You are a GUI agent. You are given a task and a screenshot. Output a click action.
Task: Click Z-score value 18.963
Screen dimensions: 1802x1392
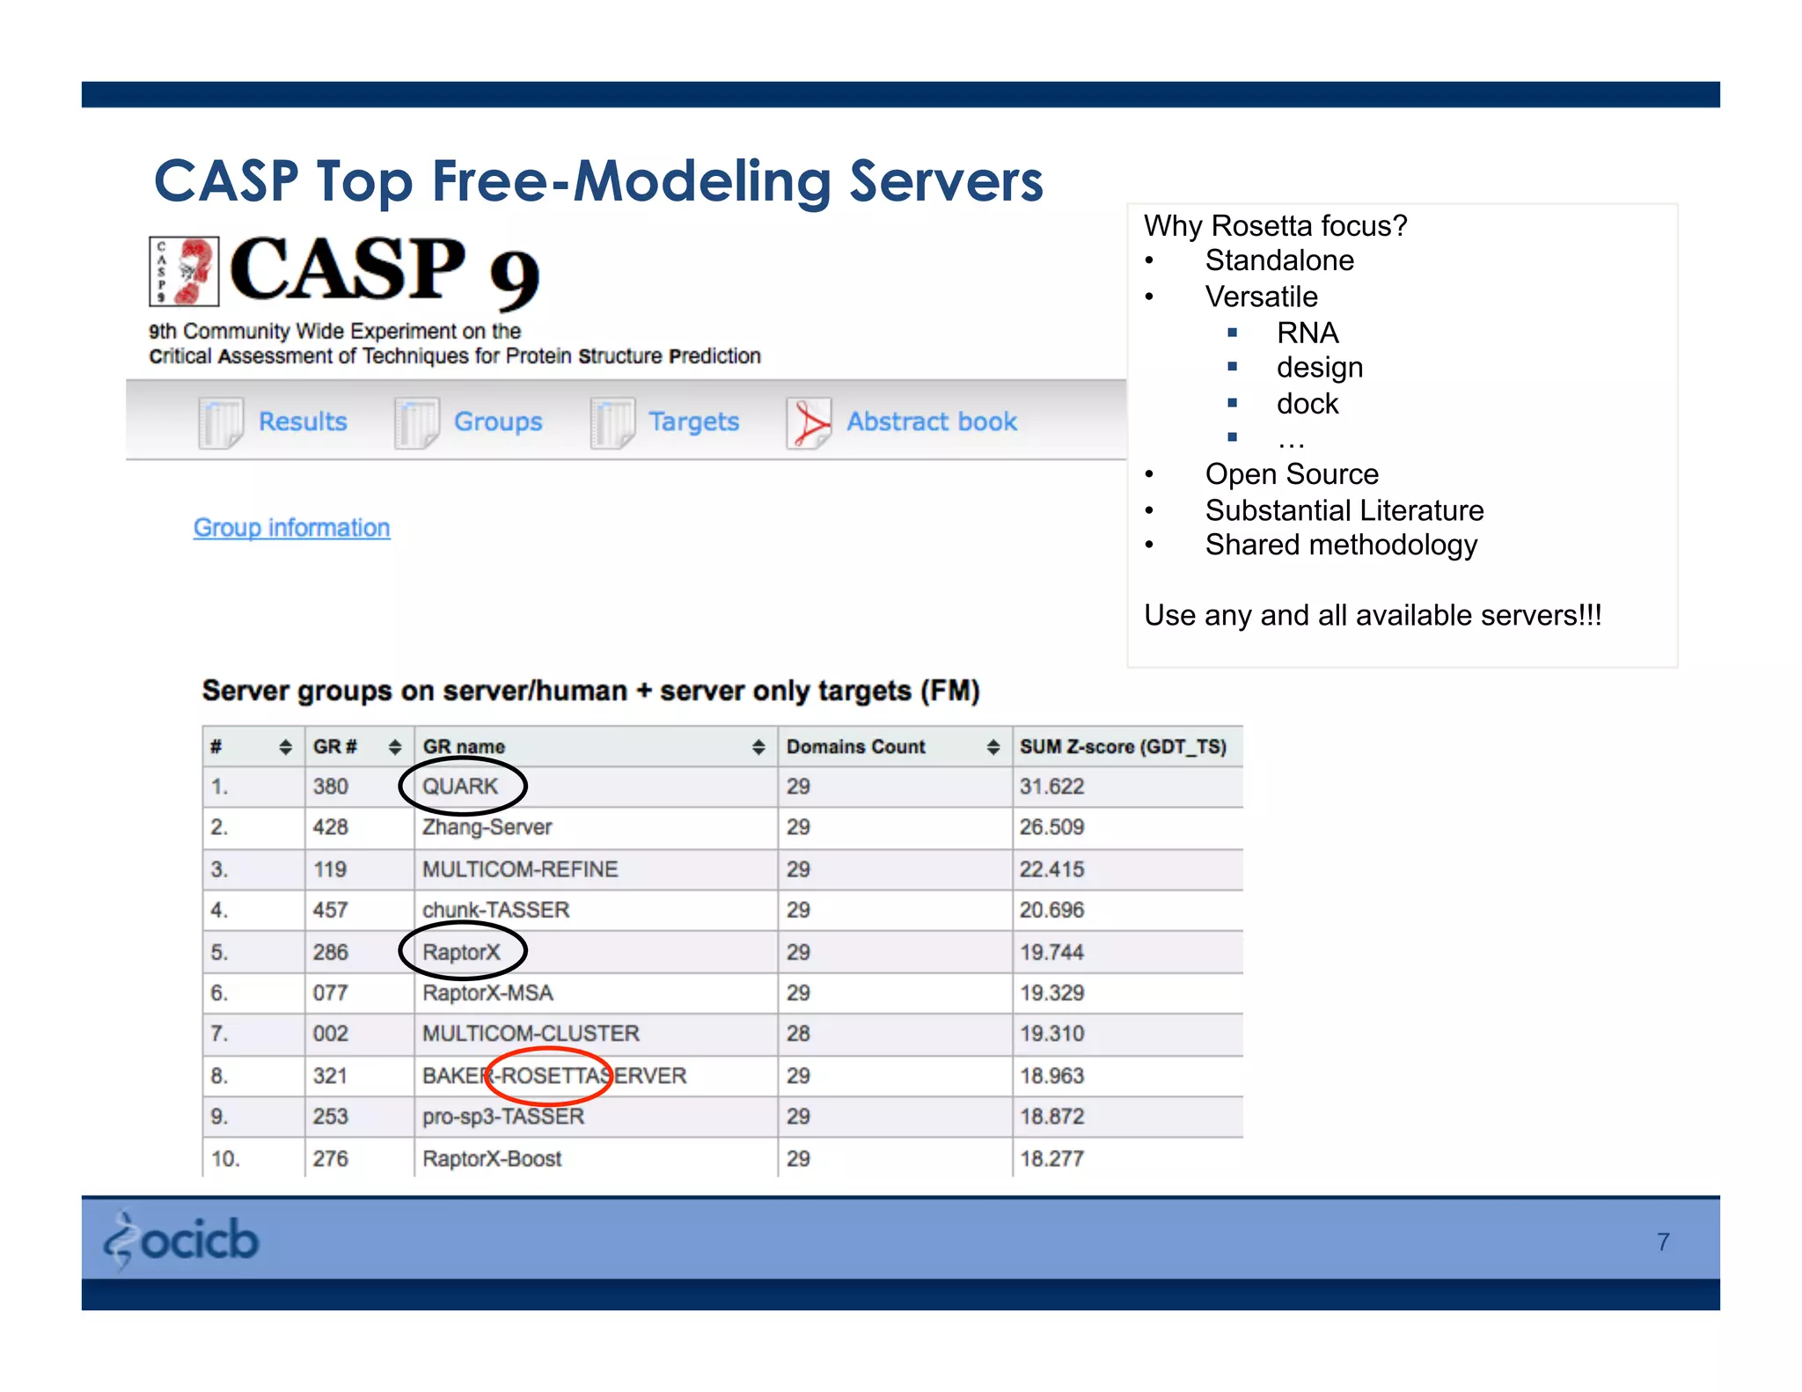pyautogui.click(x=1051, y=1075)
